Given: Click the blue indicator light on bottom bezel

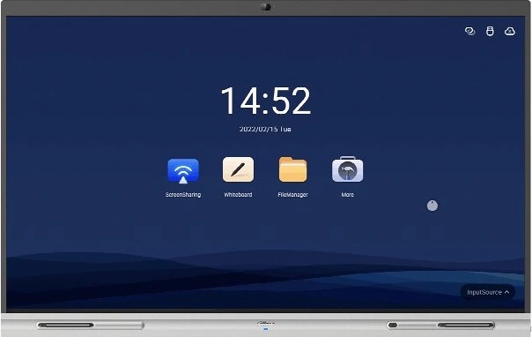Looking at the screenshot, I should (266, 329).
